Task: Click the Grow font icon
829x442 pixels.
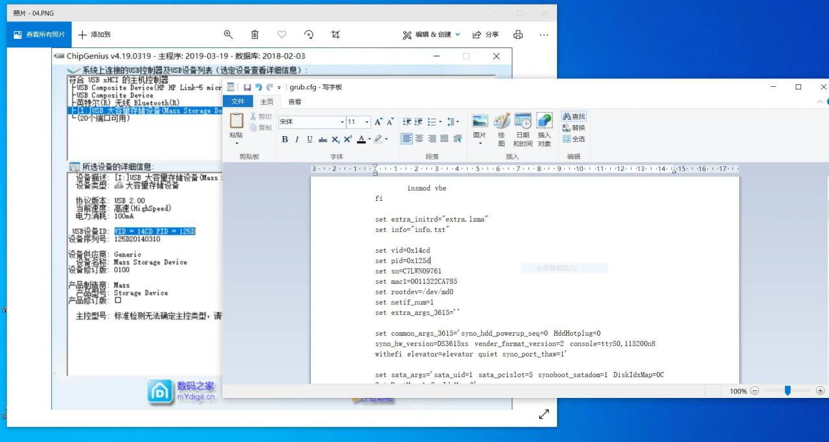Action: coord(378,122)
